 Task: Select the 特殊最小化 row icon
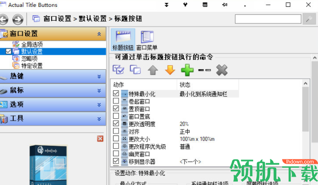[x=124, y=94]
